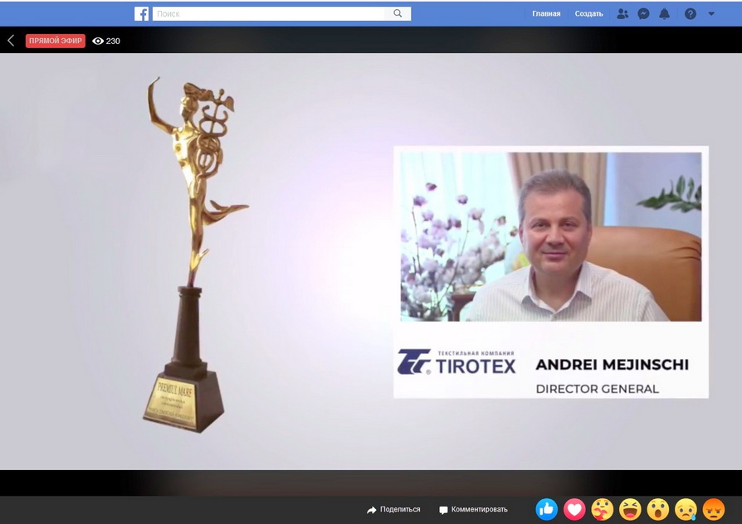Open the help question mark icon
This screenshot has width=742, height=524.
(x=691, y=14)
